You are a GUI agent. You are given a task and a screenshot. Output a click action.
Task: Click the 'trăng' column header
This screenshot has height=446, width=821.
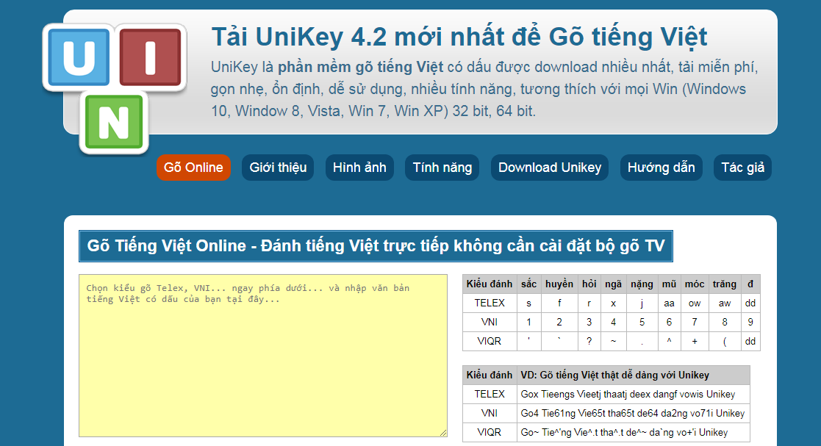725,284
